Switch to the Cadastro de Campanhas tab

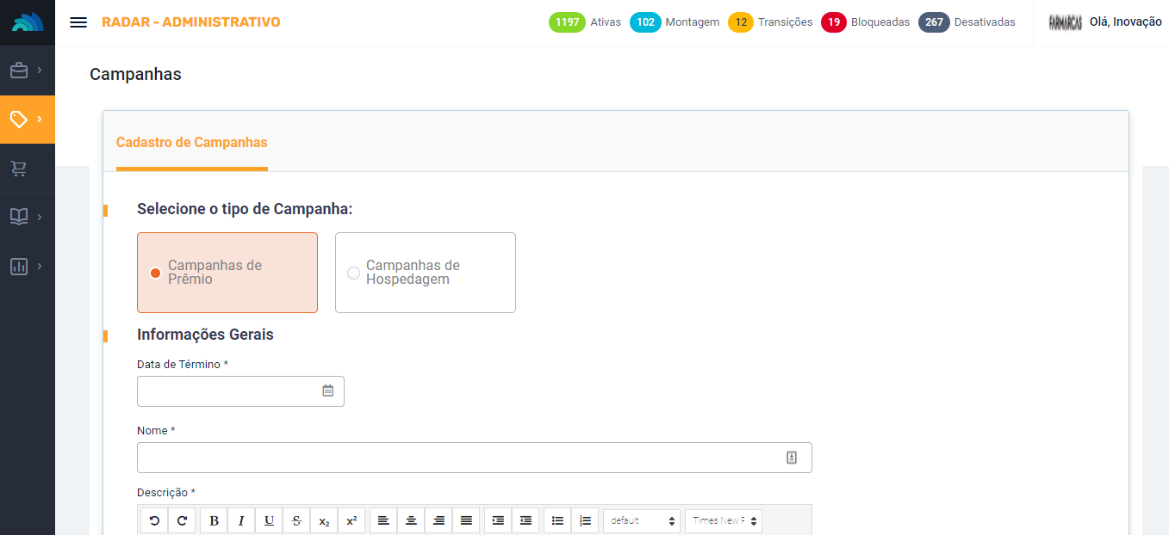[191, 143]
